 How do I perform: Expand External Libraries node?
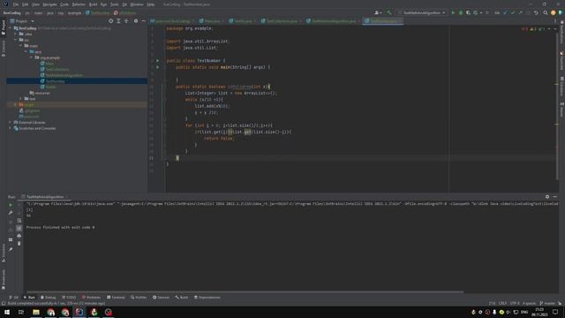click(x=10, y=123)
